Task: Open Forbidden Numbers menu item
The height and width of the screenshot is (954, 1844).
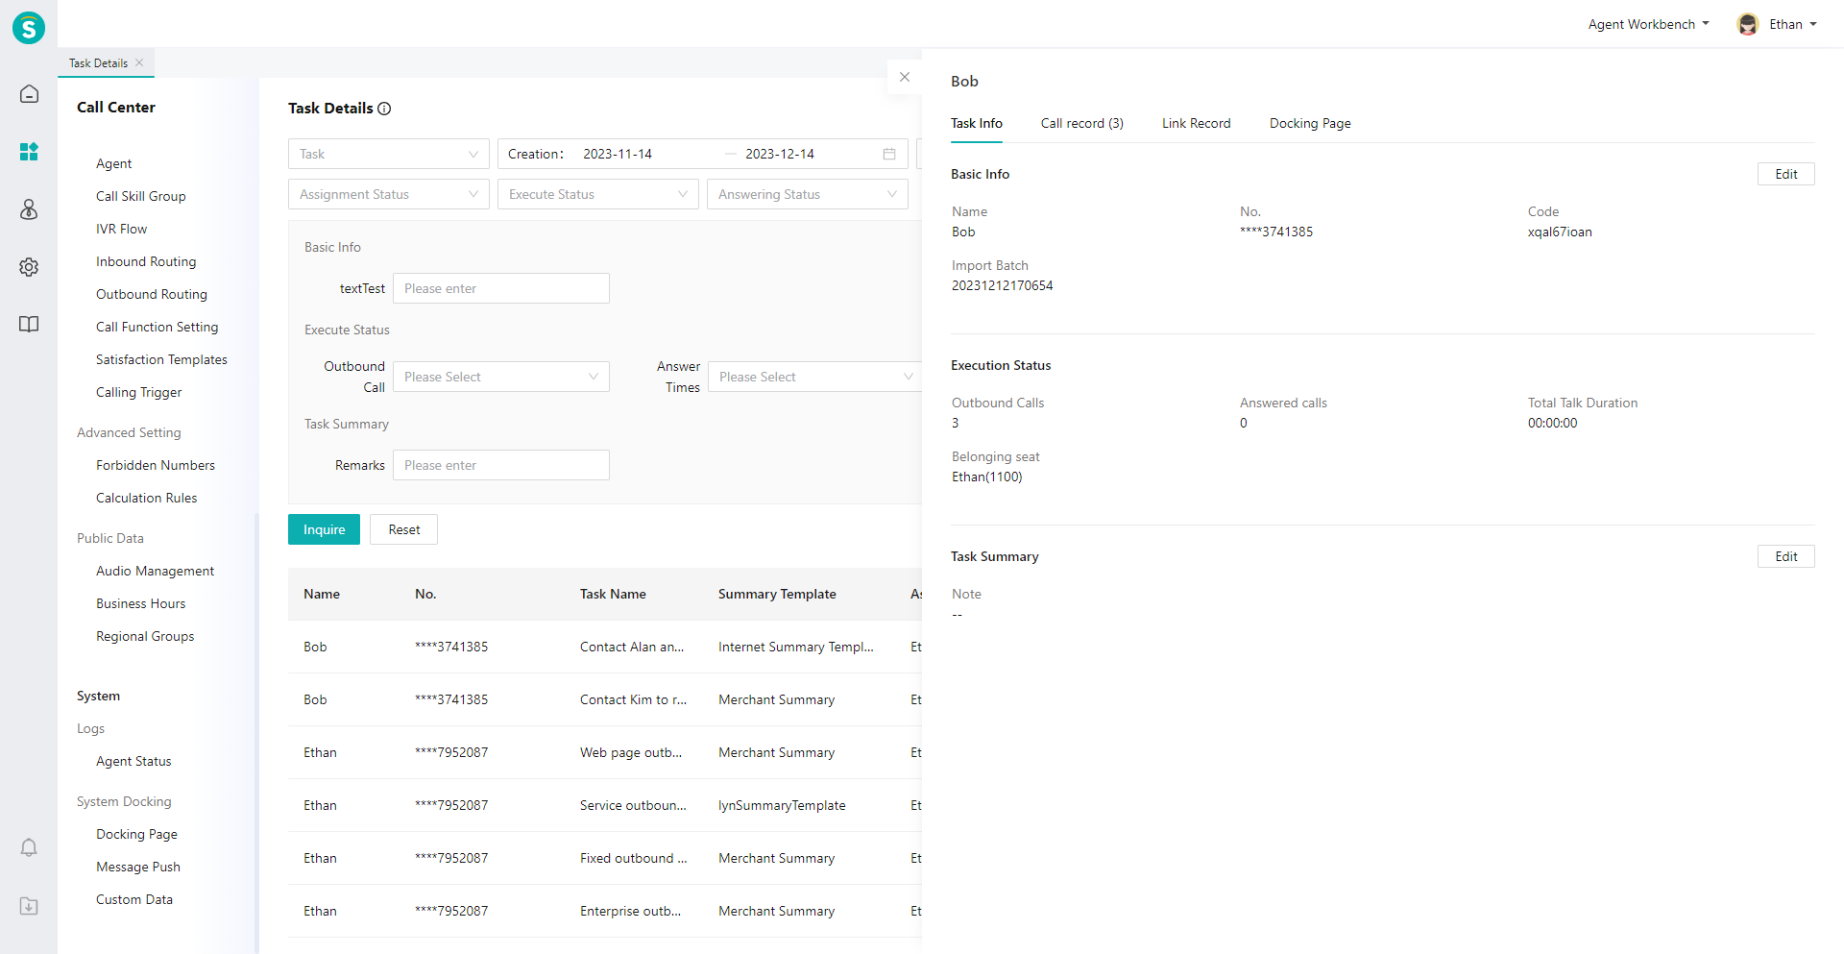Action: [x=156, y=465]
